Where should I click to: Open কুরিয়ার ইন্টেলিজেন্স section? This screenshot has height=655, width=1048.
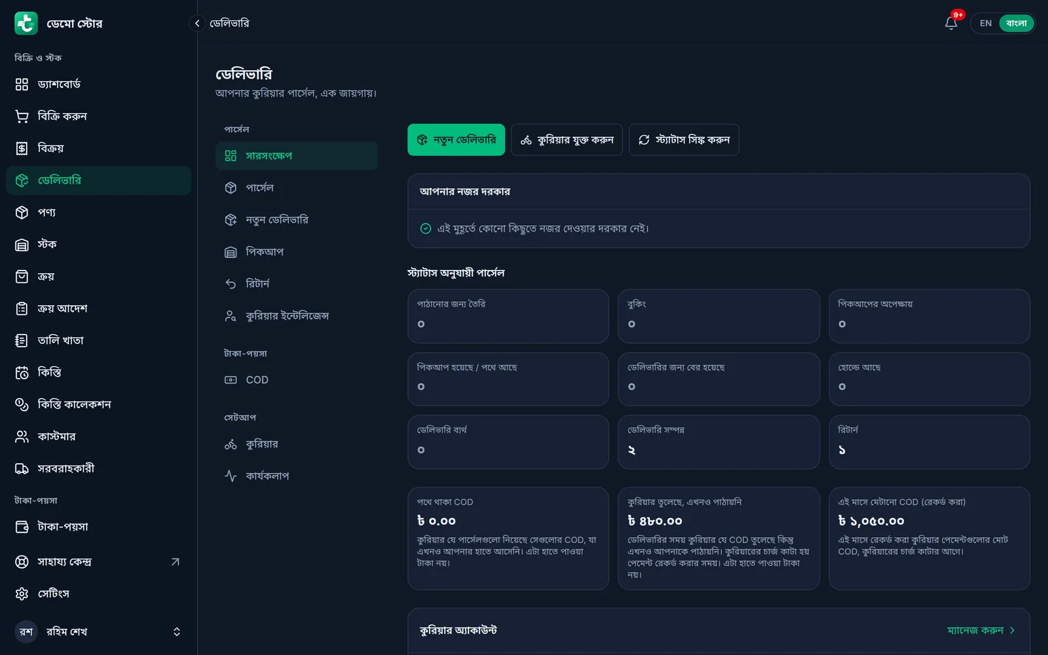297,316
